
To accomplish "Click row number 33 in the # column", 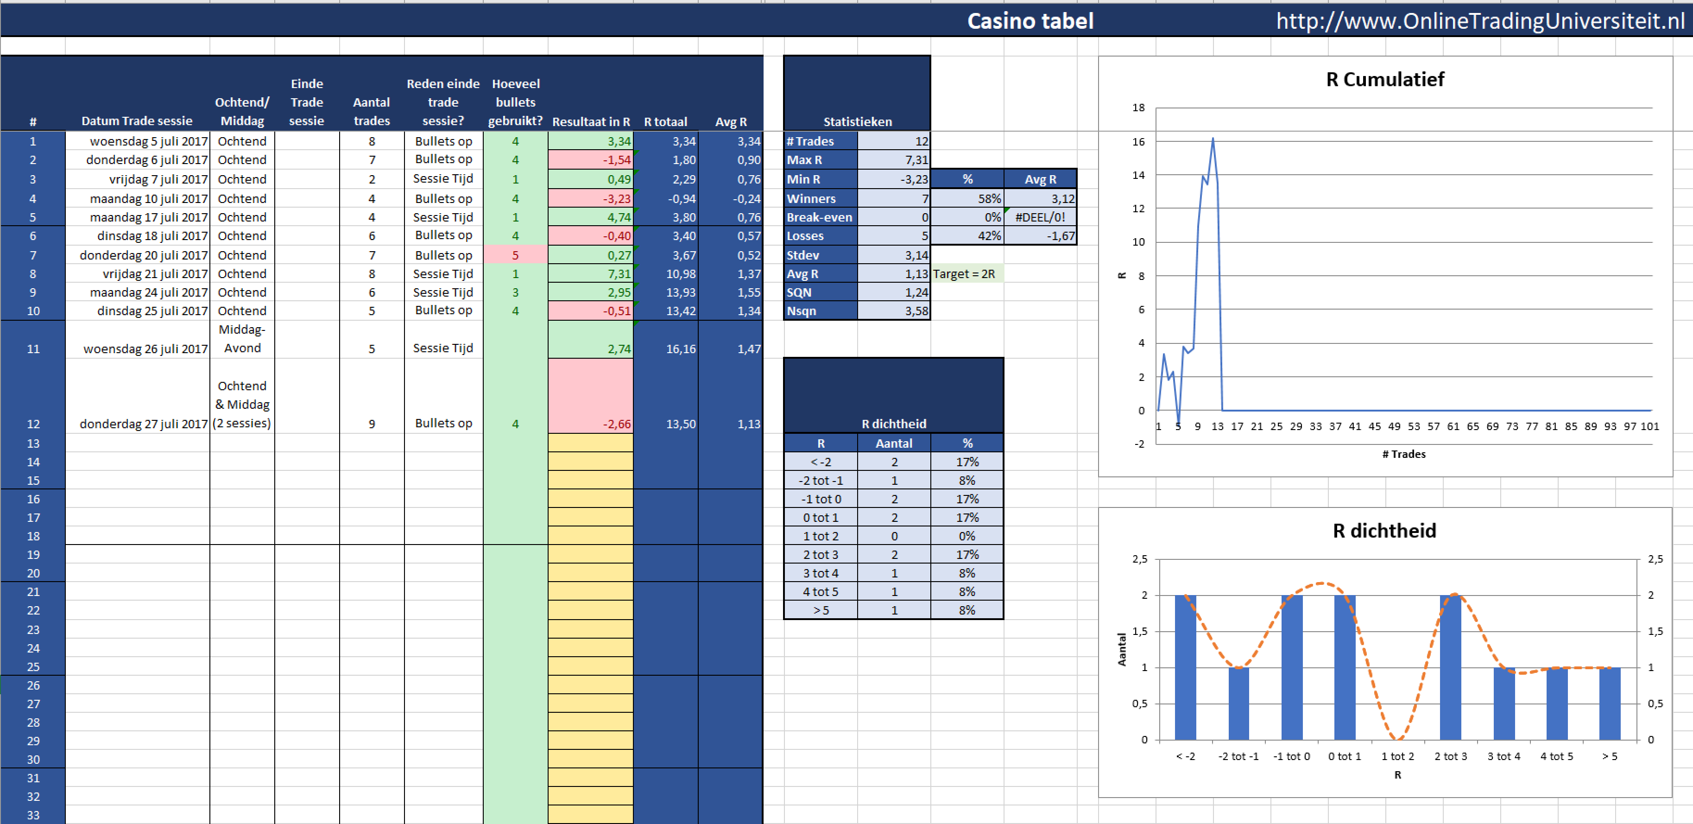I will pos(33,815).
